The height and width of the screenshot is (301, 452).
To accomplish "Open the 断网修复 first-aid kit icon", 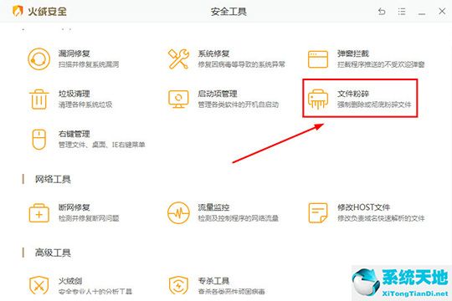I will (39, 213).
